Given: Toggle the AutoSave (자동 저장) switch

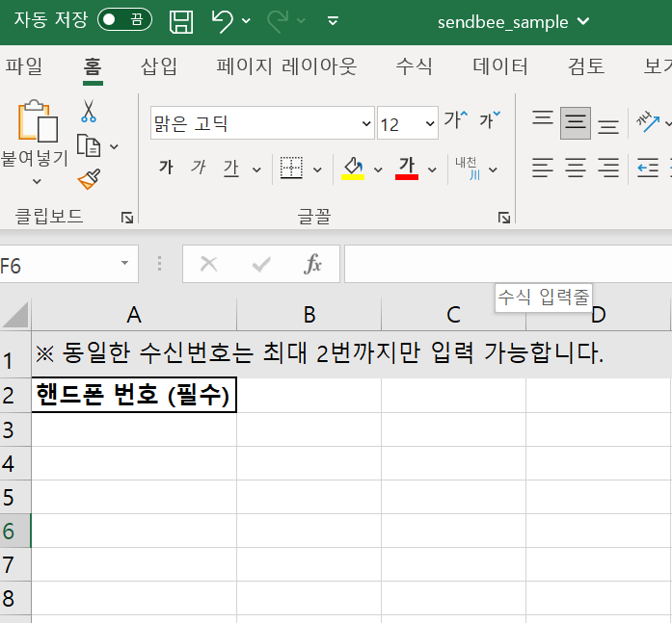Looking at the screenshot, I should click(x=124, y=20).
